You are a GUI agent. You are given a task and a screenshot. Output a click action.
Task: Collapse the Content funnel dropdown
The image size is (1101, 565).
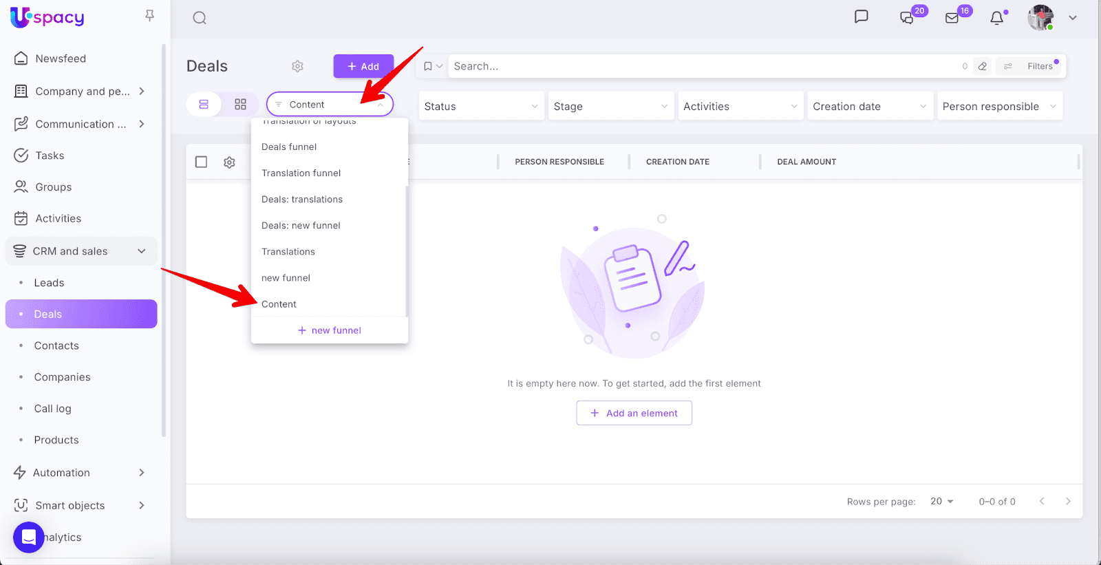point(330,105)
